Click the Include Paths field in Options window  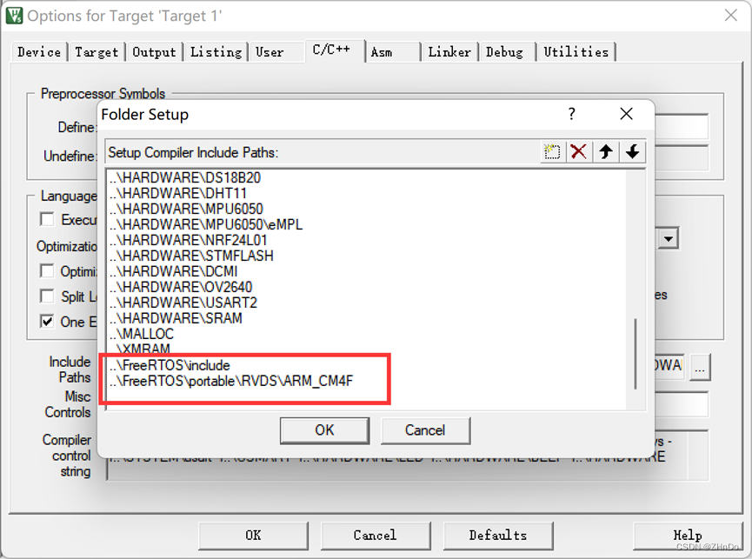(x=669, y=366)
